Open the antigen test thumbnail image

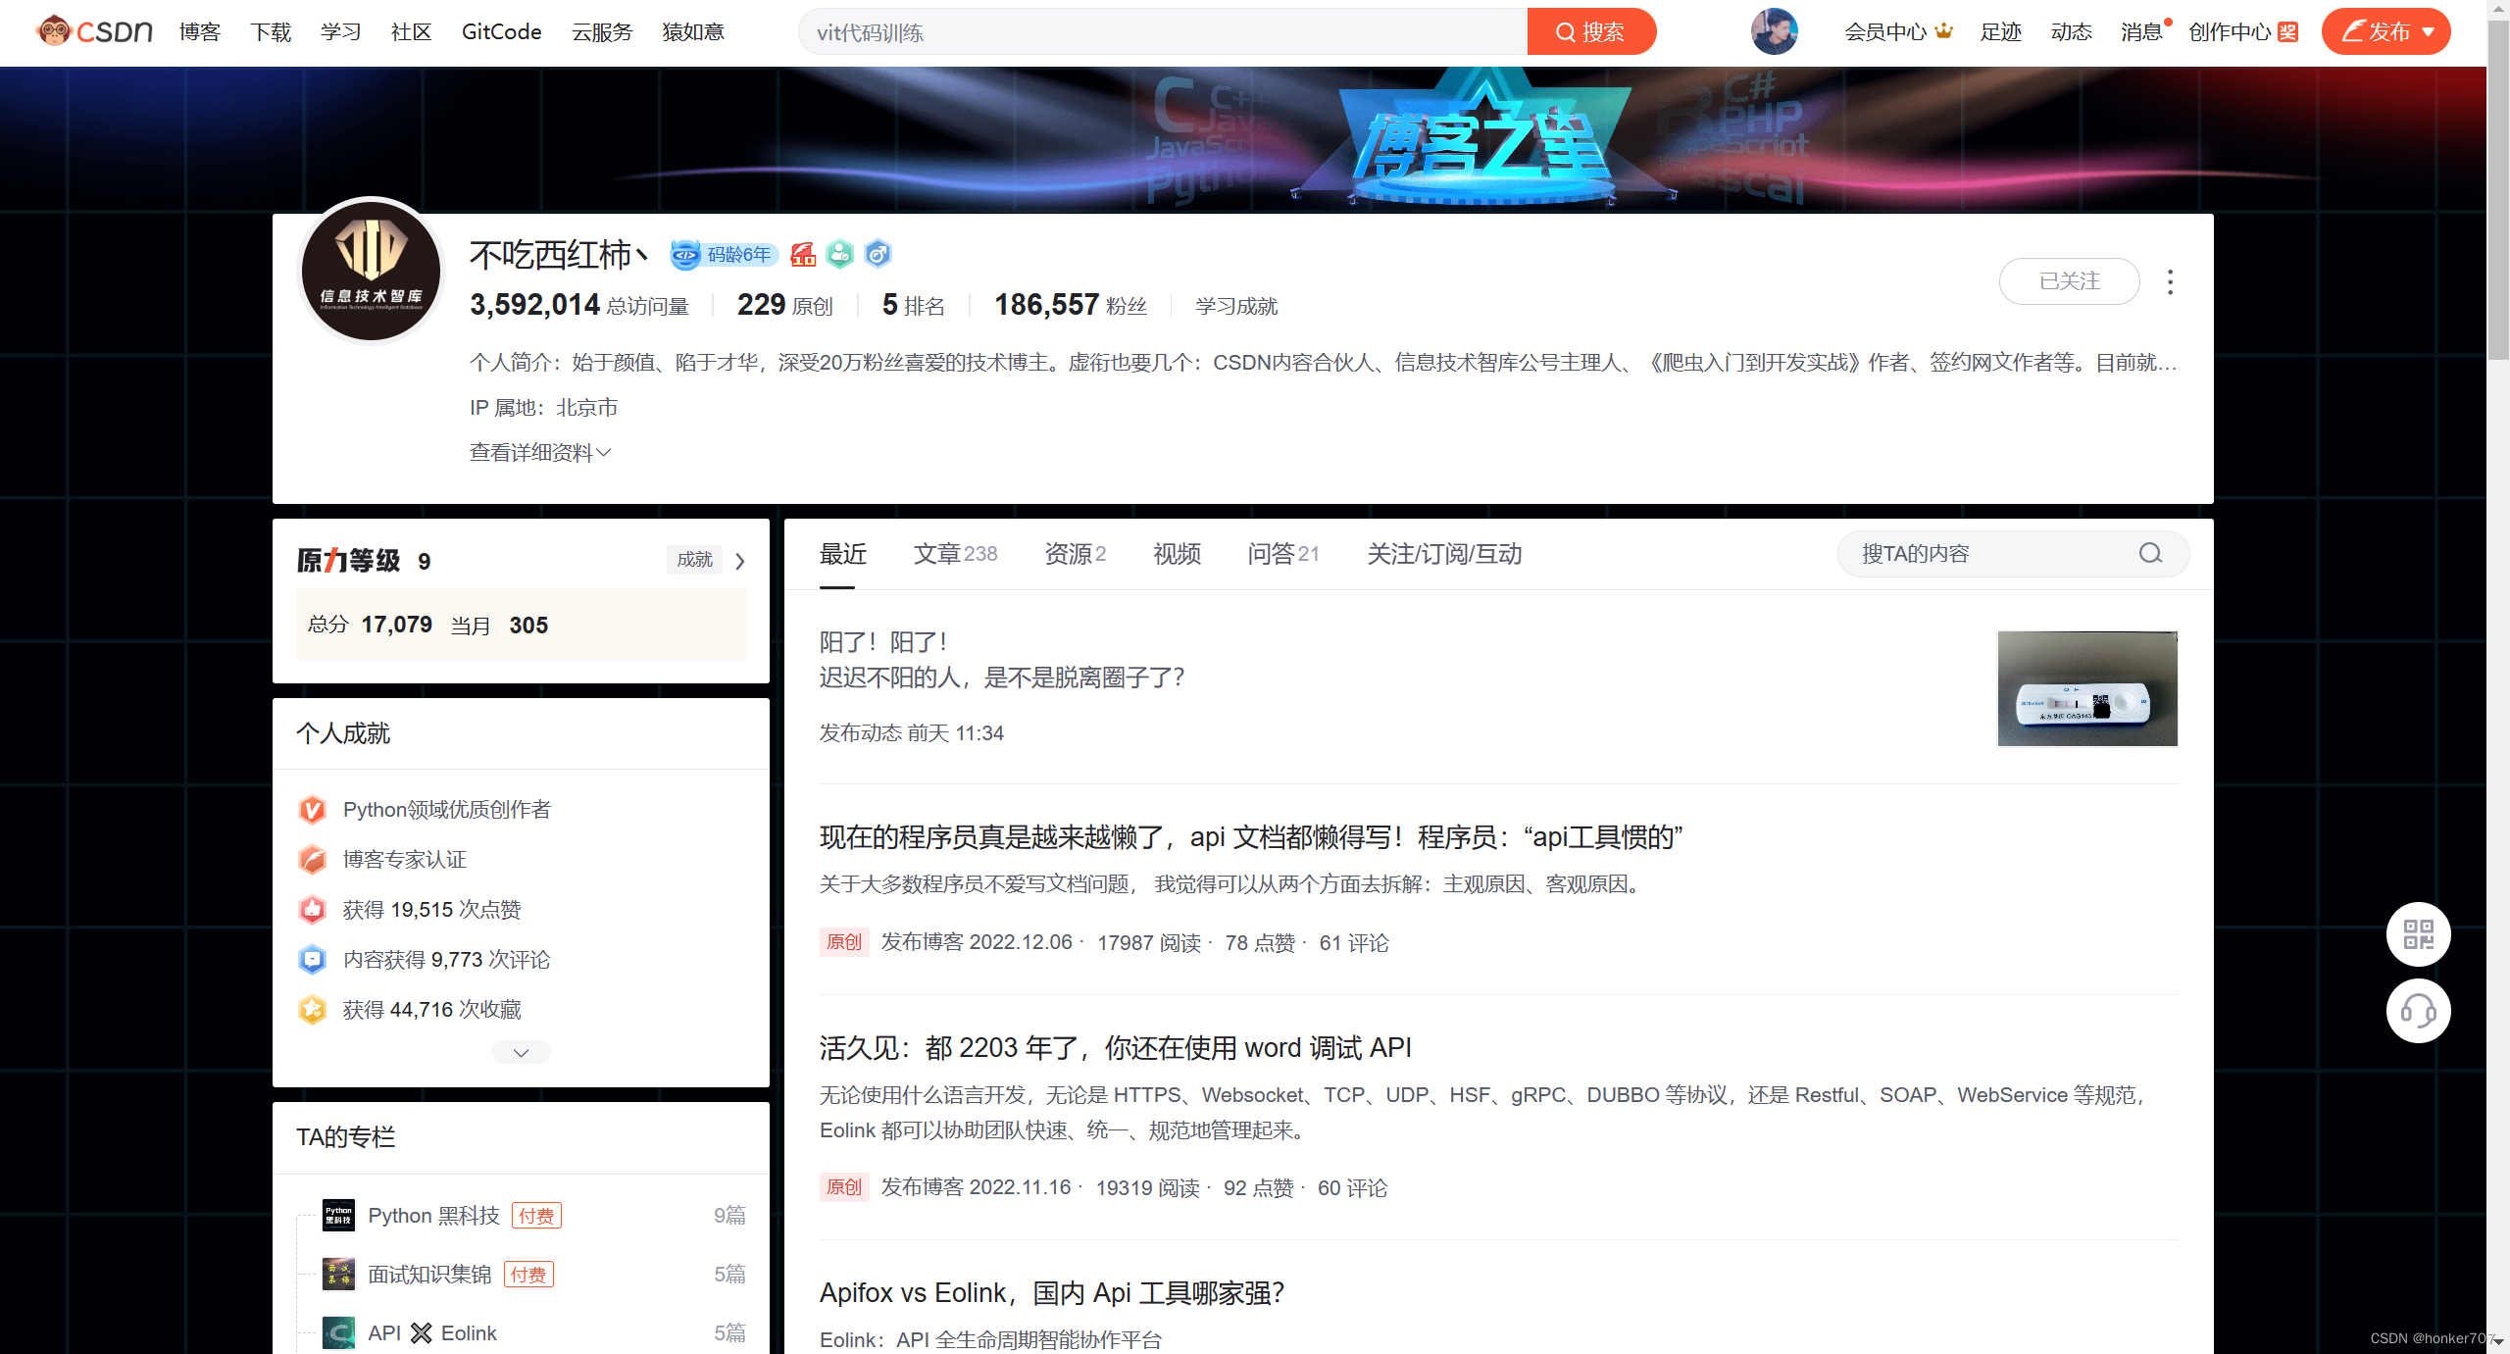(x=2086, y=688)
